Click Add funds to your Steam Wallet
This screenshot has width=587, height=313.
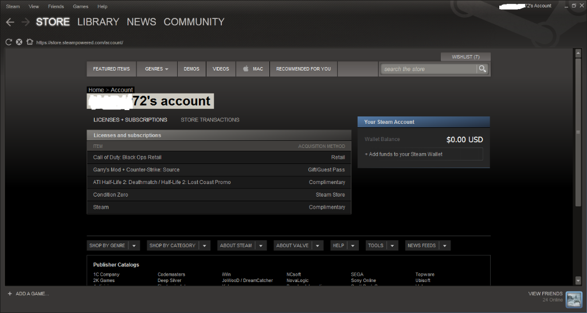pos(424,154)
